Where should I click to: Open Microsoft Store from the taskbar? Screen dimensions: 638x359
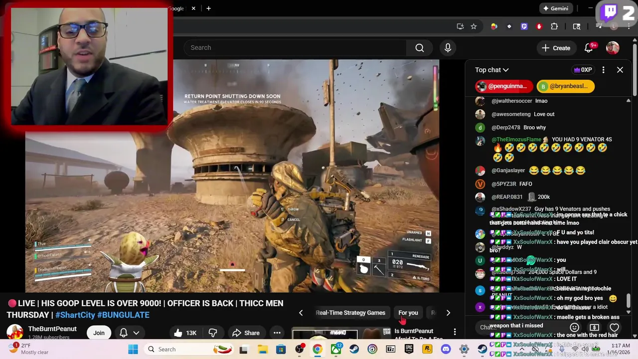[281, 350]
